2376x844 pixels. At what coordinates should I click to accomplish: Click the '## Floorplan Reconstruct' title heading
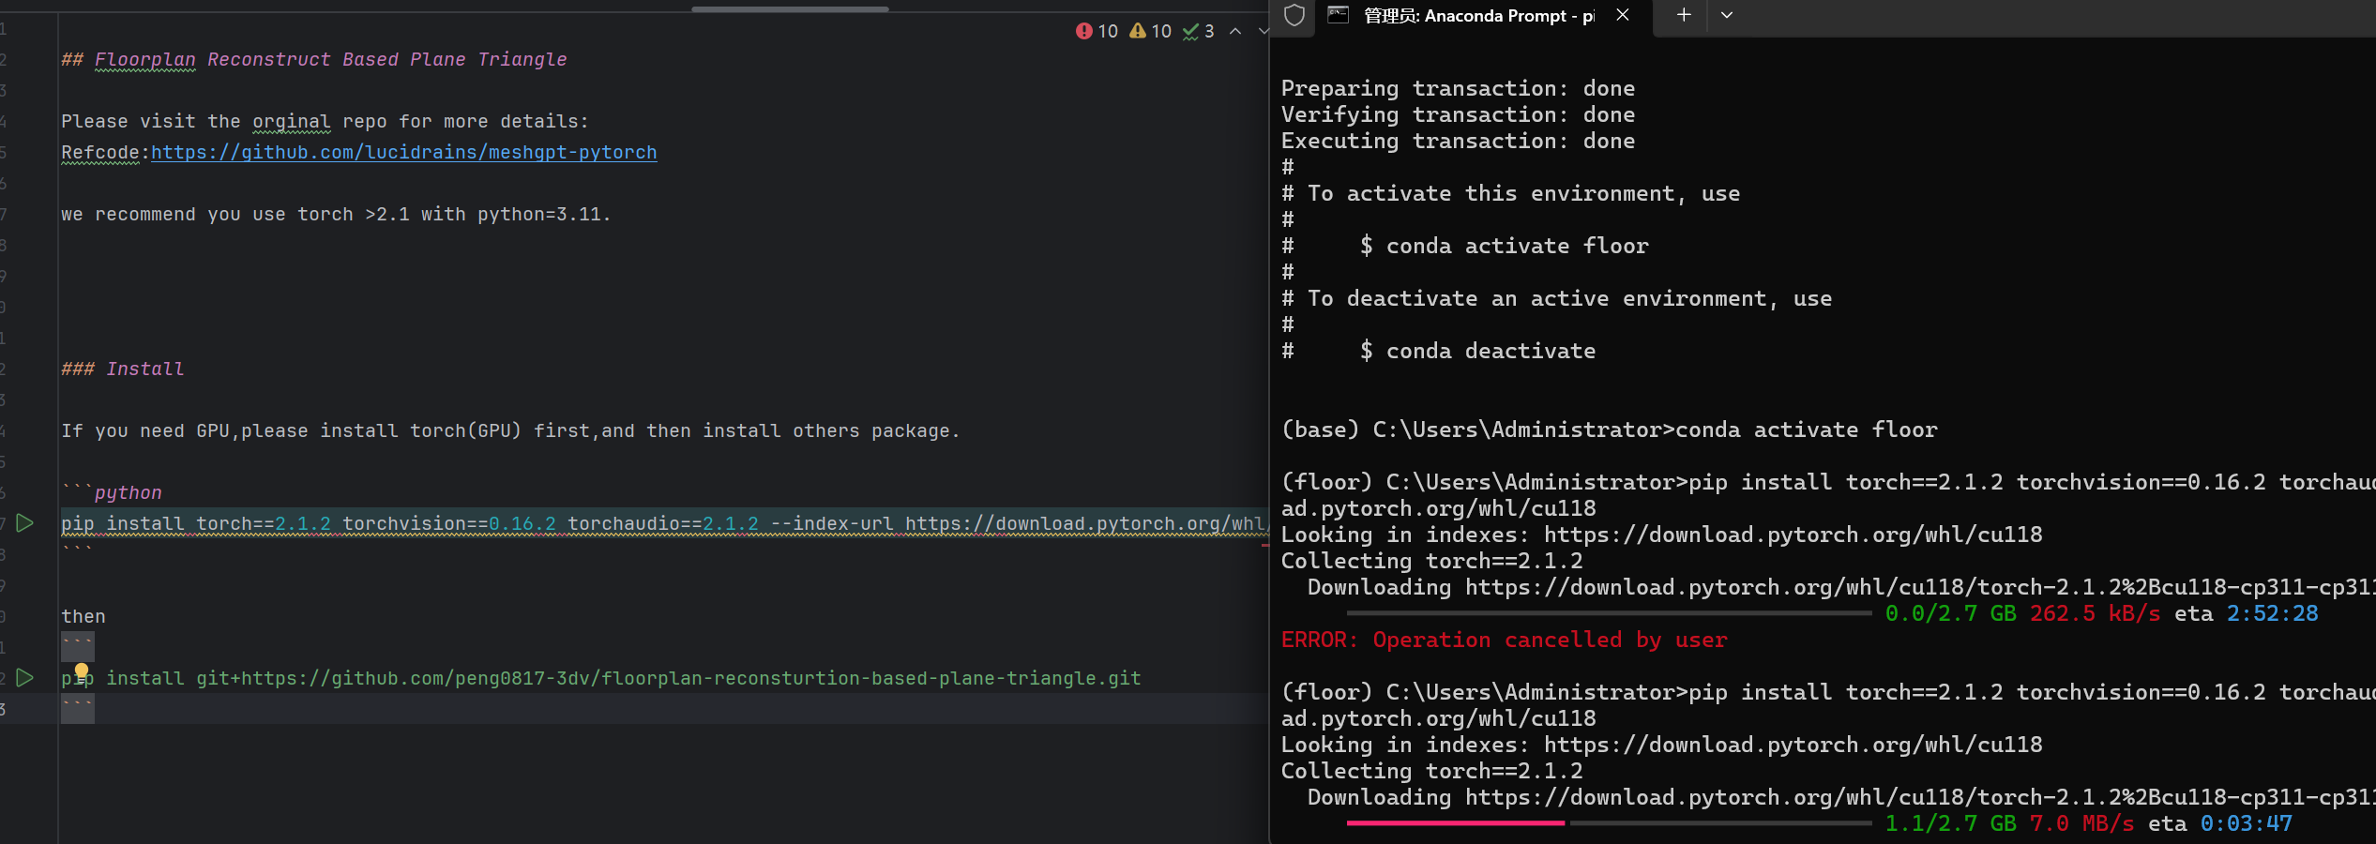(x=314, y=59)
